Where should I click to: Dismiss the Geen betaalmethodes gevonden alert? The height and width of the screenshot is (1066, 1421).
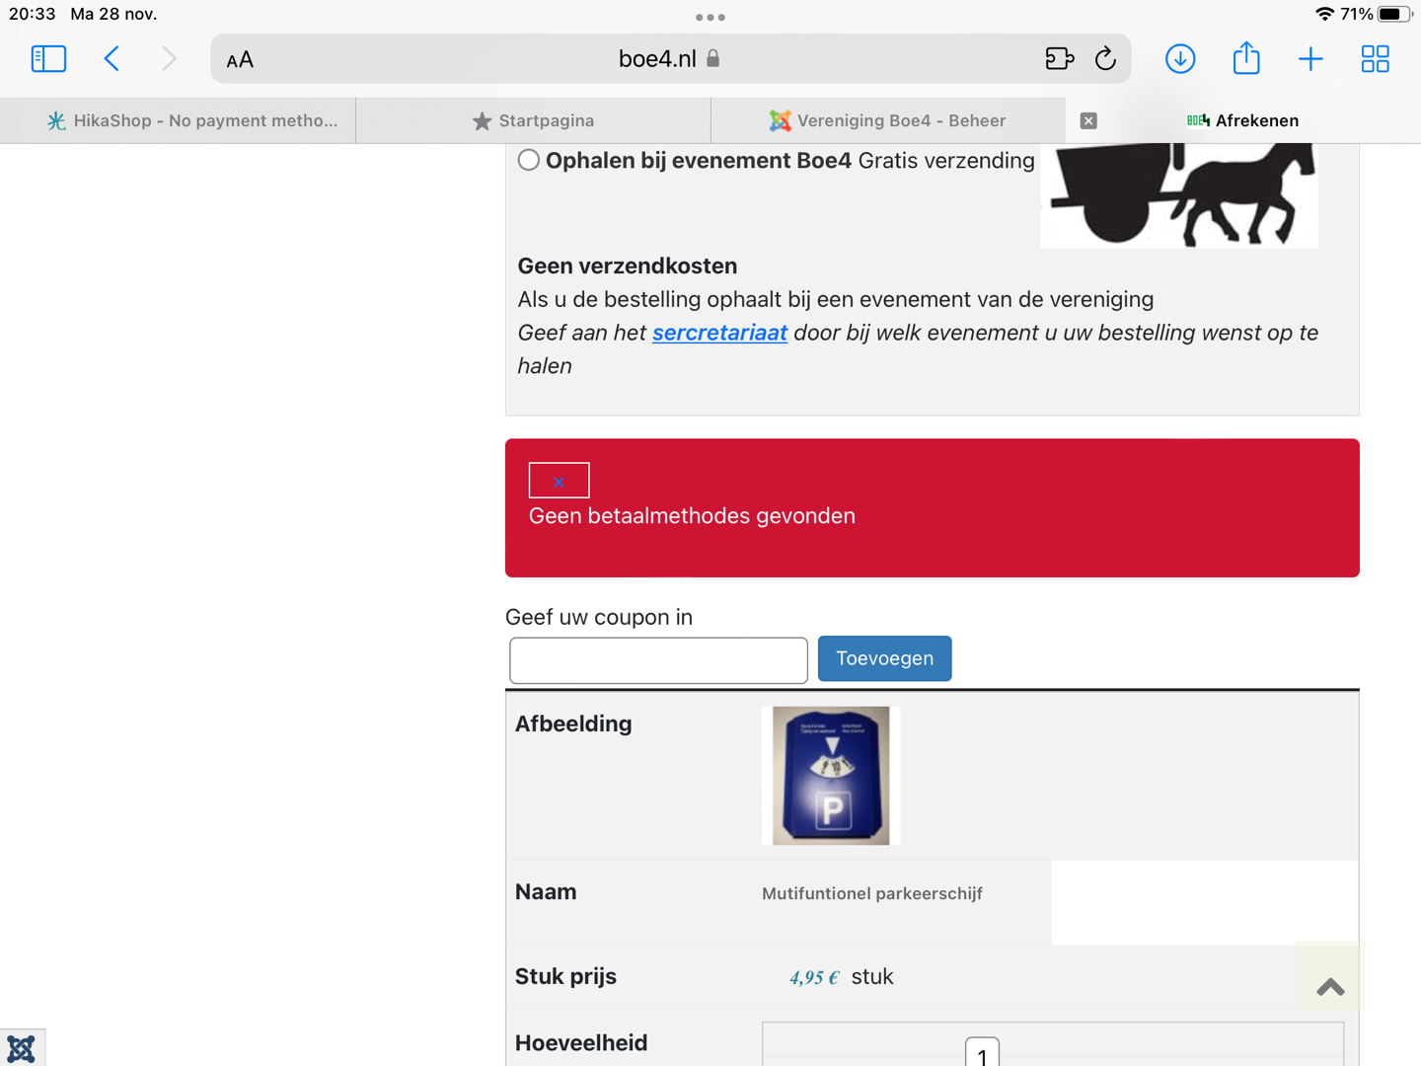[x=560, y=481]
